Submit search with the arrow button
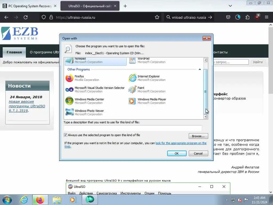Screen dimensions: 273x205 (210, 17)
